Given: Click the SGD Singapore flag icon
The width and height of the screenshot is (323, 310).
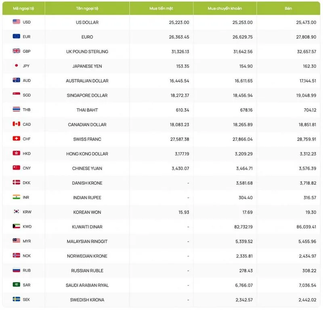Looking at the screenshot, I should click(x=16, y=95).
